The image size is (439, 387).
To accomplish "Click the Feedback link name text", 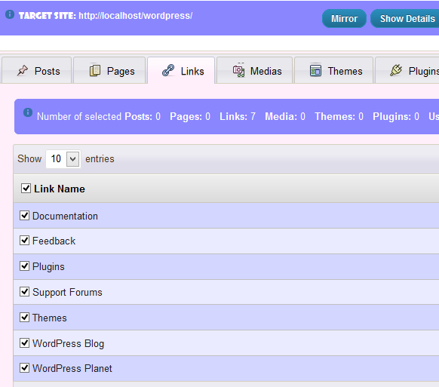I will (x=54, y=241).
